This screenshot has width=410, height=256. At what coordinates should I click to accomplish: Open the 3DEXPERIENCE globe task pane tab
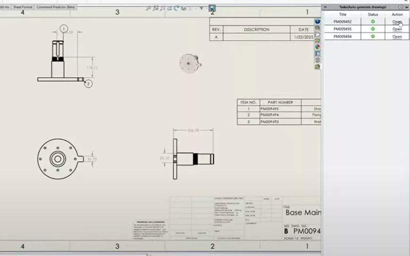(318, 22)
